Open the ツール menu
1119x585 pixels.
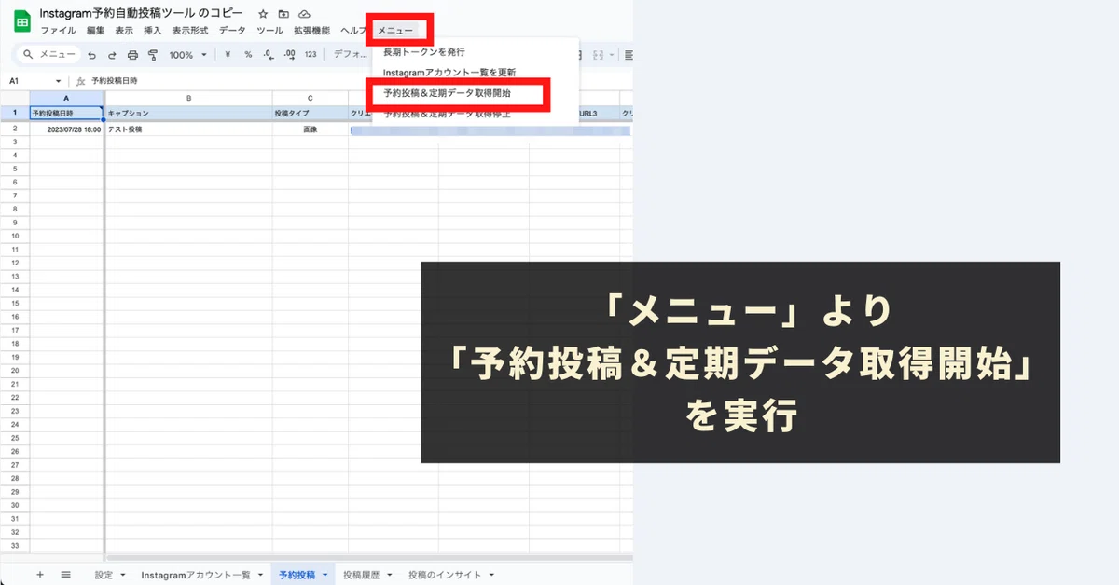(x=269, y=31)
